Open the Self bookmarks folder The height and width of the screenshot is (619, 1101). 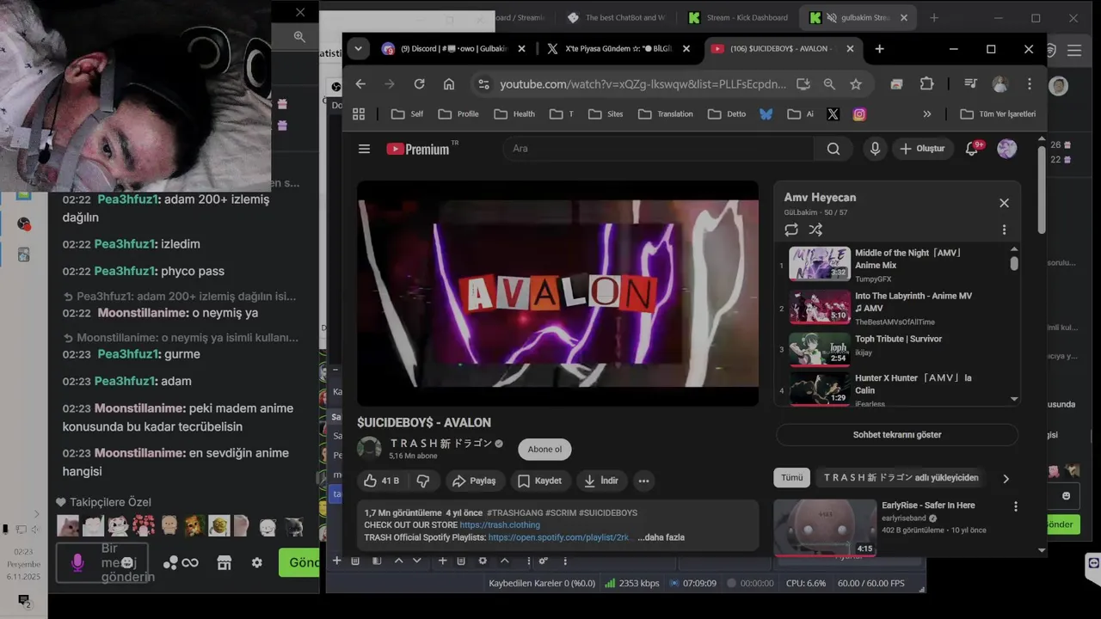click(x=407, y=113)
